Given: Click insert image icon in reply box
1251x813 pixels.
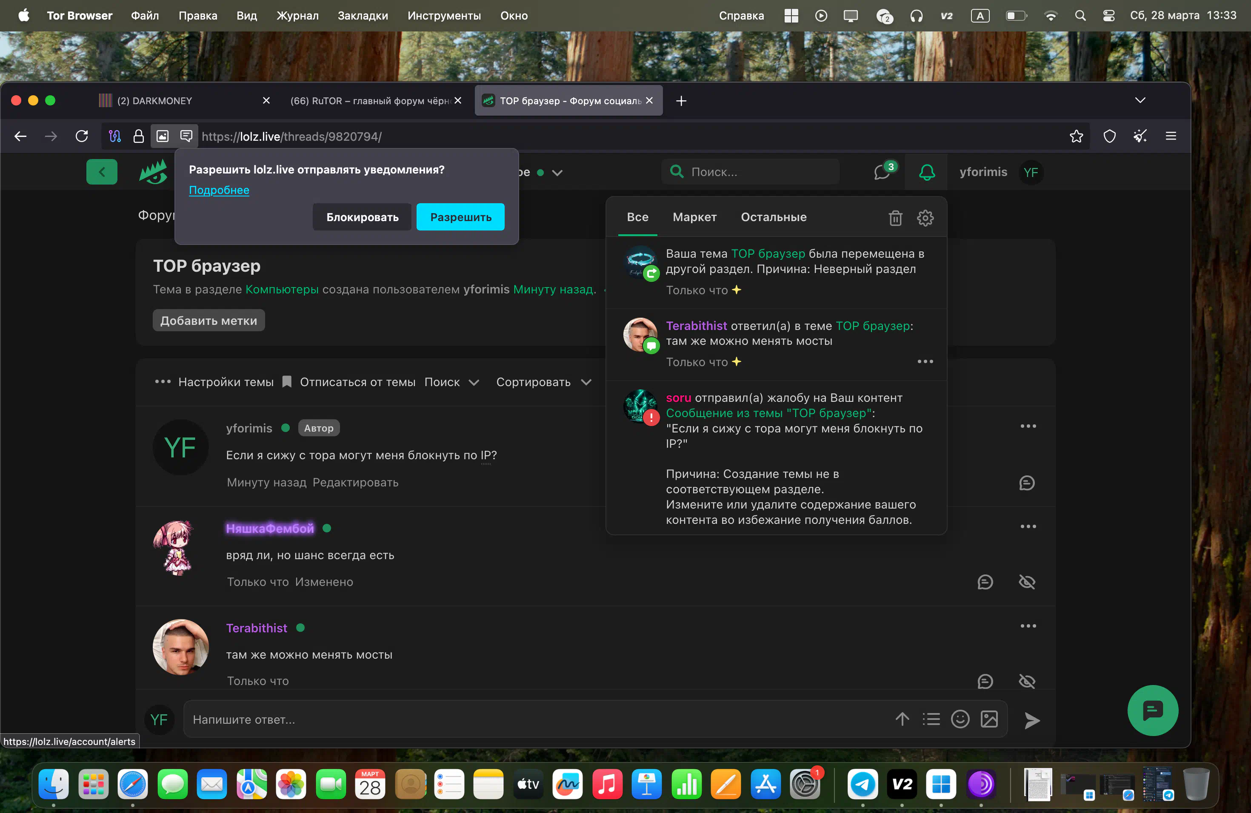Looking at the screenshot, I should (x=989, y=719).
